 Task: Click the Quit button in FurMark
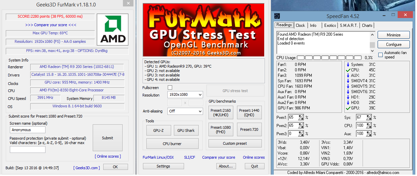(x=254, y=166)
